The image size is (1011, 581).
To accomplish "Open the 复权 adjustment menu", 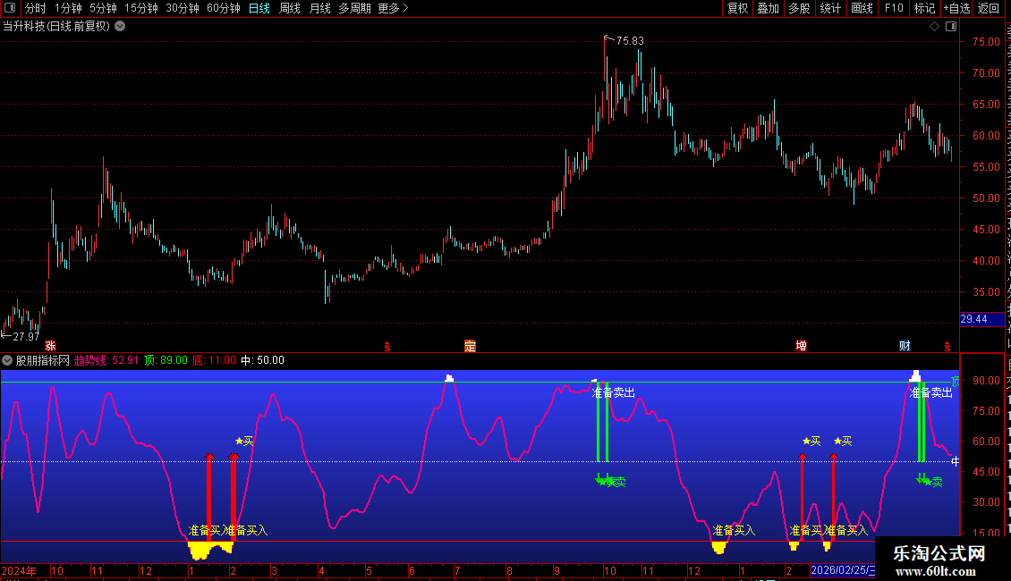I will click(737, 8).
